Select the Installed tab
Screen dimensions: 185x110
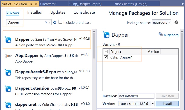(x=35, y=12)
